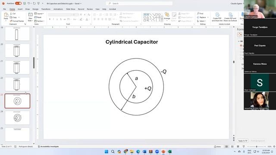
Task: Click Find in Editing group
Action: tap(200, 13)
